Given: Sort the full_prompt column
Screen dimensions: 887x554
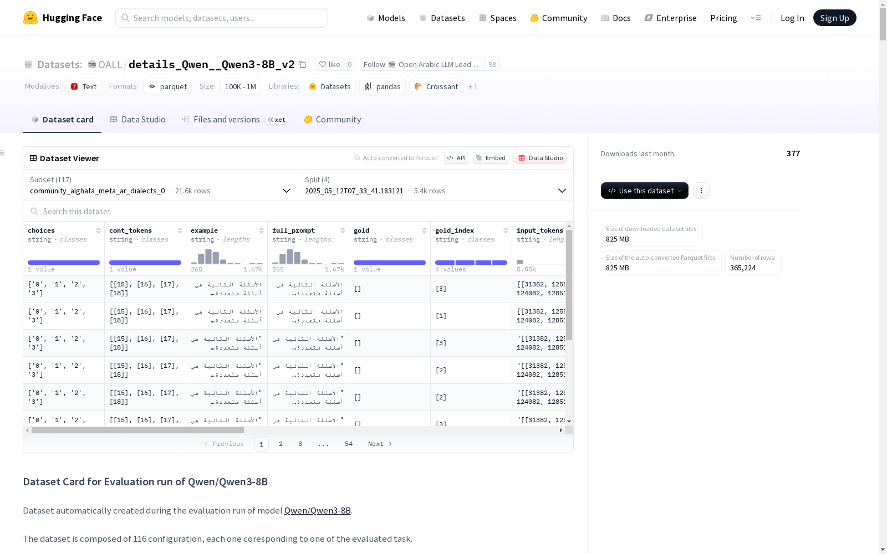Looking at the screenshot, I should tap(343, 230).
